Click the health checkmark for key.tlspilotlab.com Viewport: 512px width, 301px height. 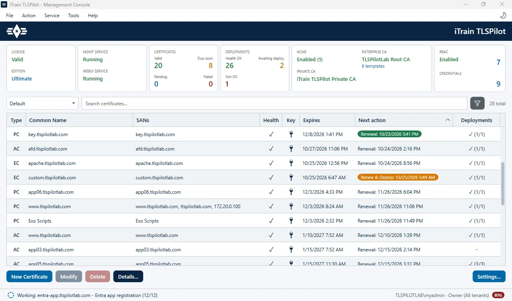[x=271, y=134]
